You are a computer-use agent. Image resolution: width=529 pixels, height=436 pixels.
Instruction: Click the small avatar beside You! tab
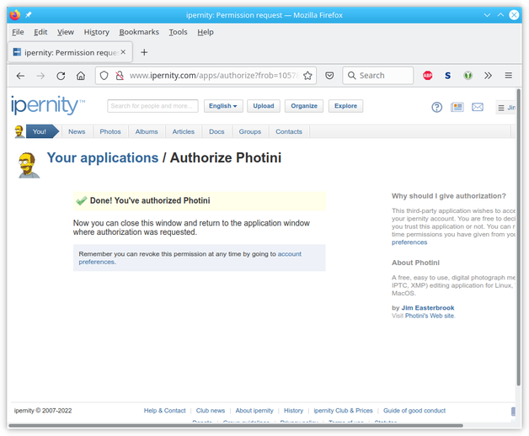pos(19,131)
